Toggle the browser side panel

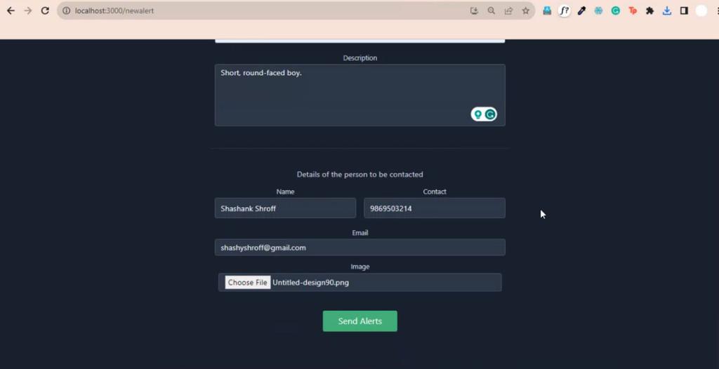click(x=684, y=11)
